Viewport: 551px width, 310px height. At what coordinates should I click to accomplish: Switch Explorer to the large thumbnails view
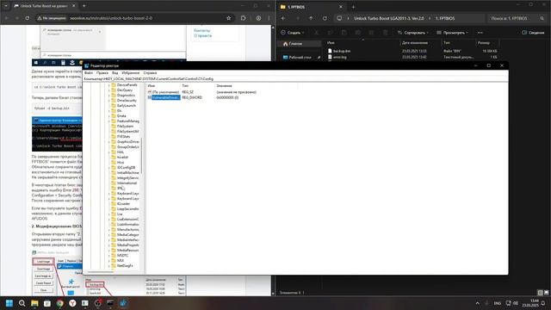pyautogui.click(x=546, y=293)
